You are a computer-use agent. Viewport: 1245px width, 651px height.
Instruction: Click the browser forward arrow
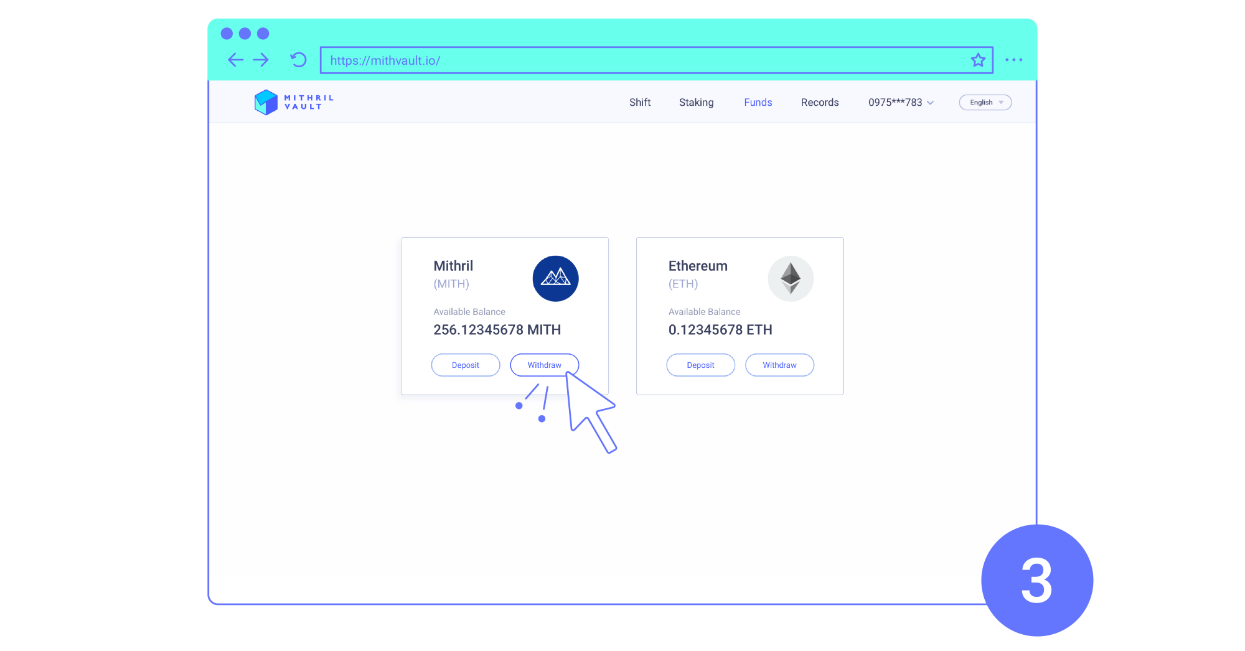coord(261,60)
